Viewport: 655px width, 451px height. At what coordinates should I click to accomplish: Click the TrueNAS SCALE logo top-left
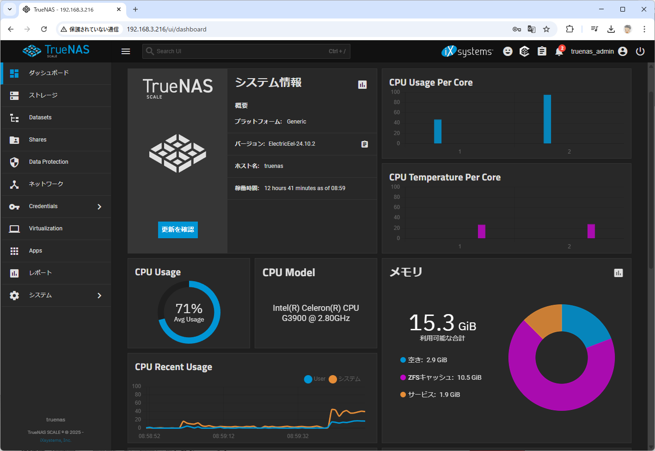(x=56, y=50)
